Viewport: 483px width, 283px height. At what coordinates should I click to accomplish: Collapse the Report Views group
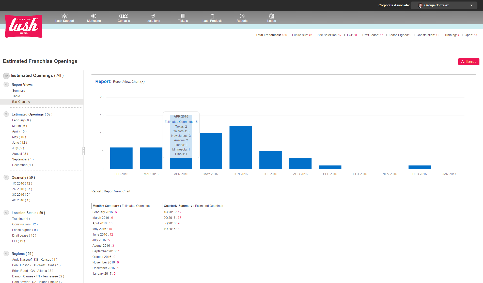pyautogui.click(x=6, y=84)
